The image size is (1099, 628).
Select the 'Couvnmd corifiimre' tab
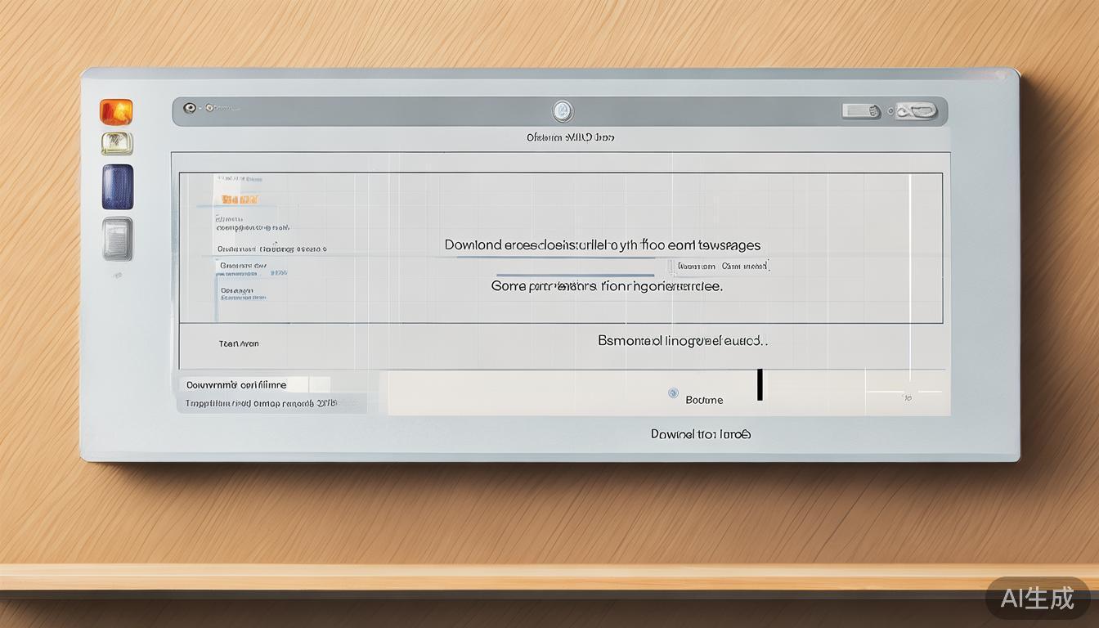pyautogui.click(x=235, y=384)
